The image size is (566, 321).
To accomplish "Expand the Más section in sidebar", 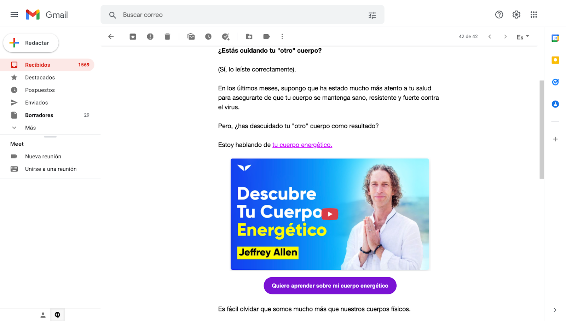I will [30, 128].
